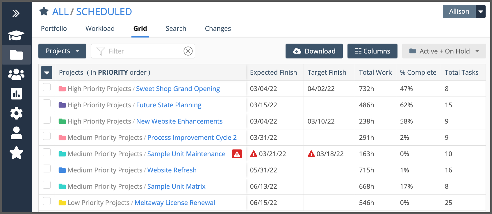
Task: Click the Download button
Action: [x=314, y=51]
